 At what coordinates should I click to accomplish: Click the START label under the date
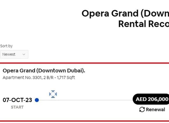click(17, 107)
